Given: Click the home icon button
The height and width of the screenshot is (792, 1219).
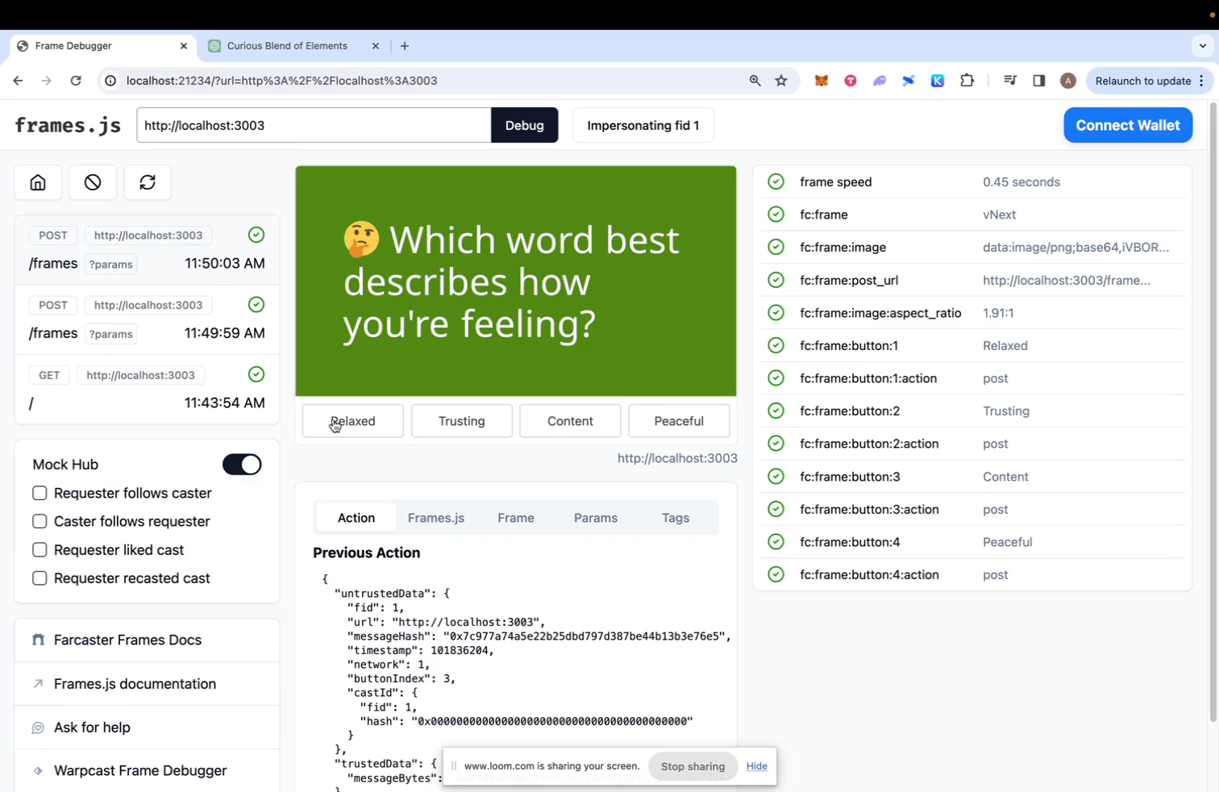Looking at the screenshot, I should 38,182.
